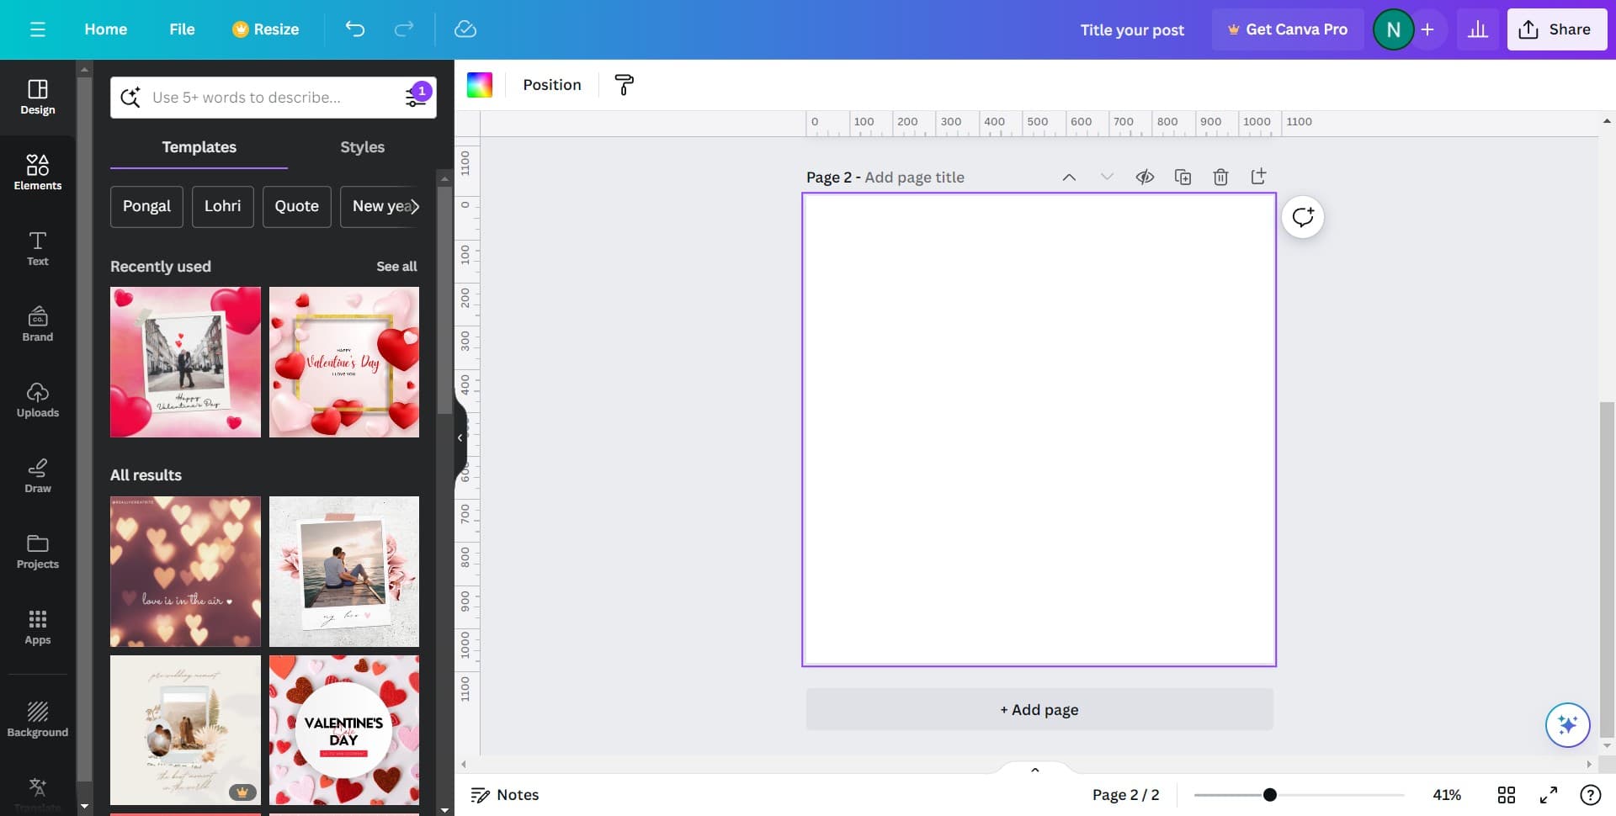Screen dimensions: 1616x816
Task: Select the Valentine's Day hearts template thumbnail
Action: tap(343, 730)
